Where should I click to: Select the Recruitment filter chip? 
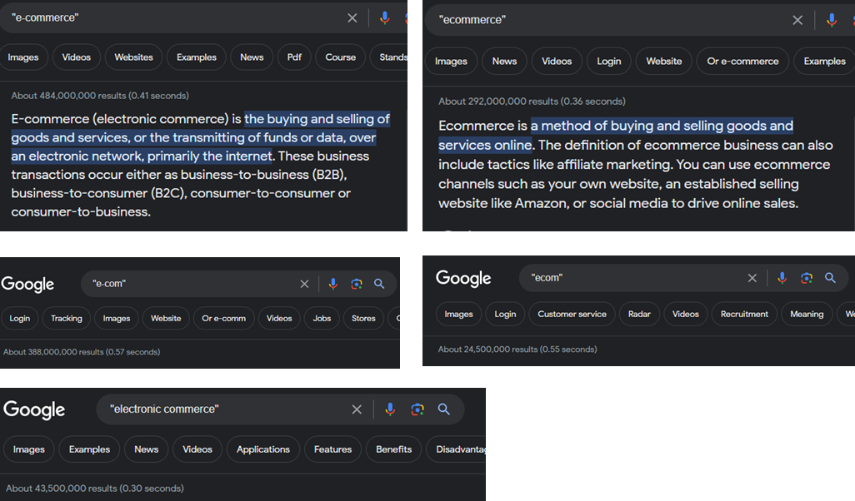coord(744,315)
